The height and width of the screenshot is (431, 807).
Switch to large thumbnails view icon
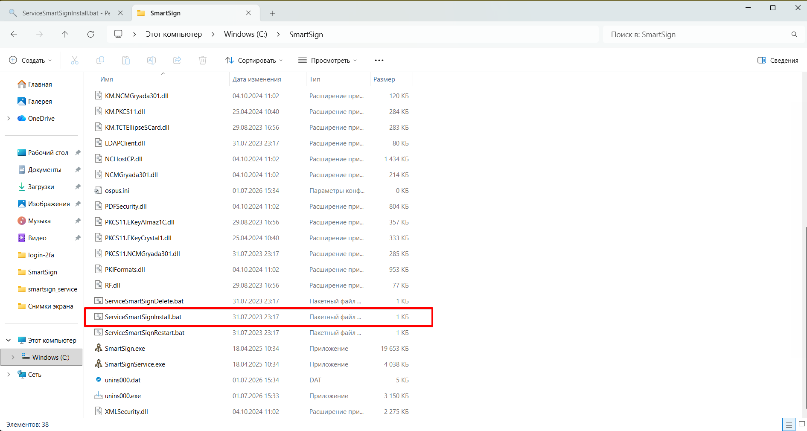point(801,424)
